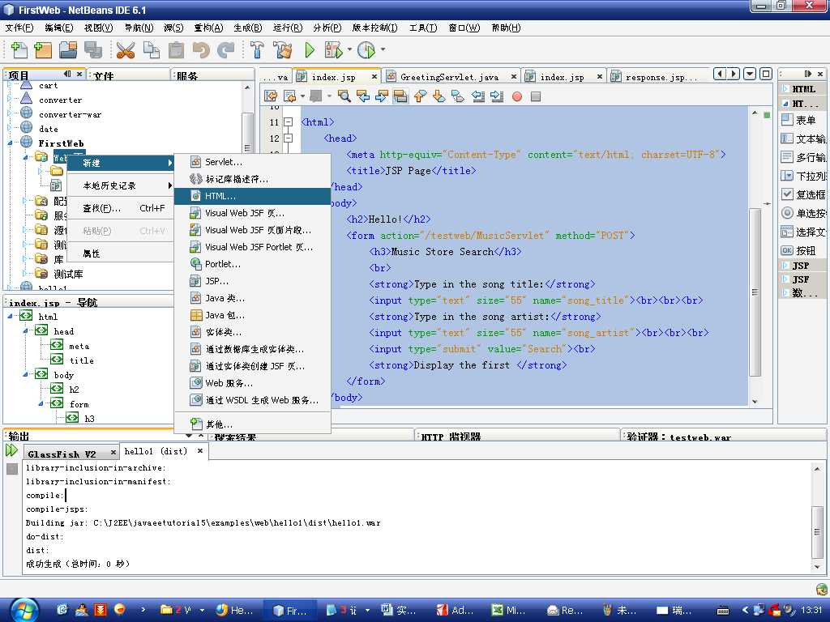Image resolution: width=830 pixels, height=622 pixels.
Task: Click the green re-run icon in Output
Action: click(x=11, y=450)
